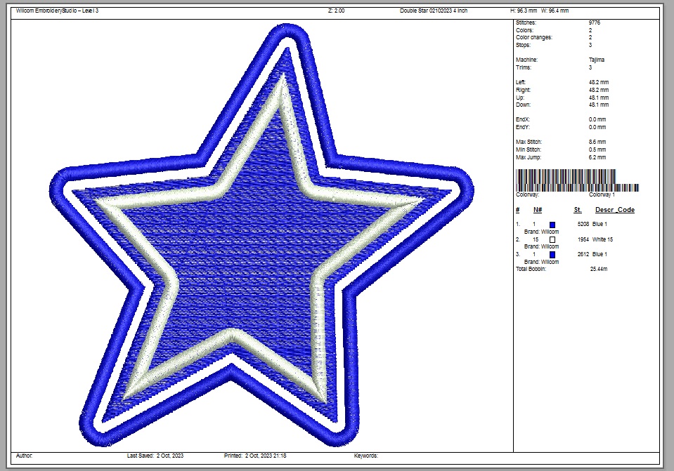Select the 'Max Stitch:' label
The height and width of the screenshot is (471, 674).
pyautogui.click(x=529, y=142)
